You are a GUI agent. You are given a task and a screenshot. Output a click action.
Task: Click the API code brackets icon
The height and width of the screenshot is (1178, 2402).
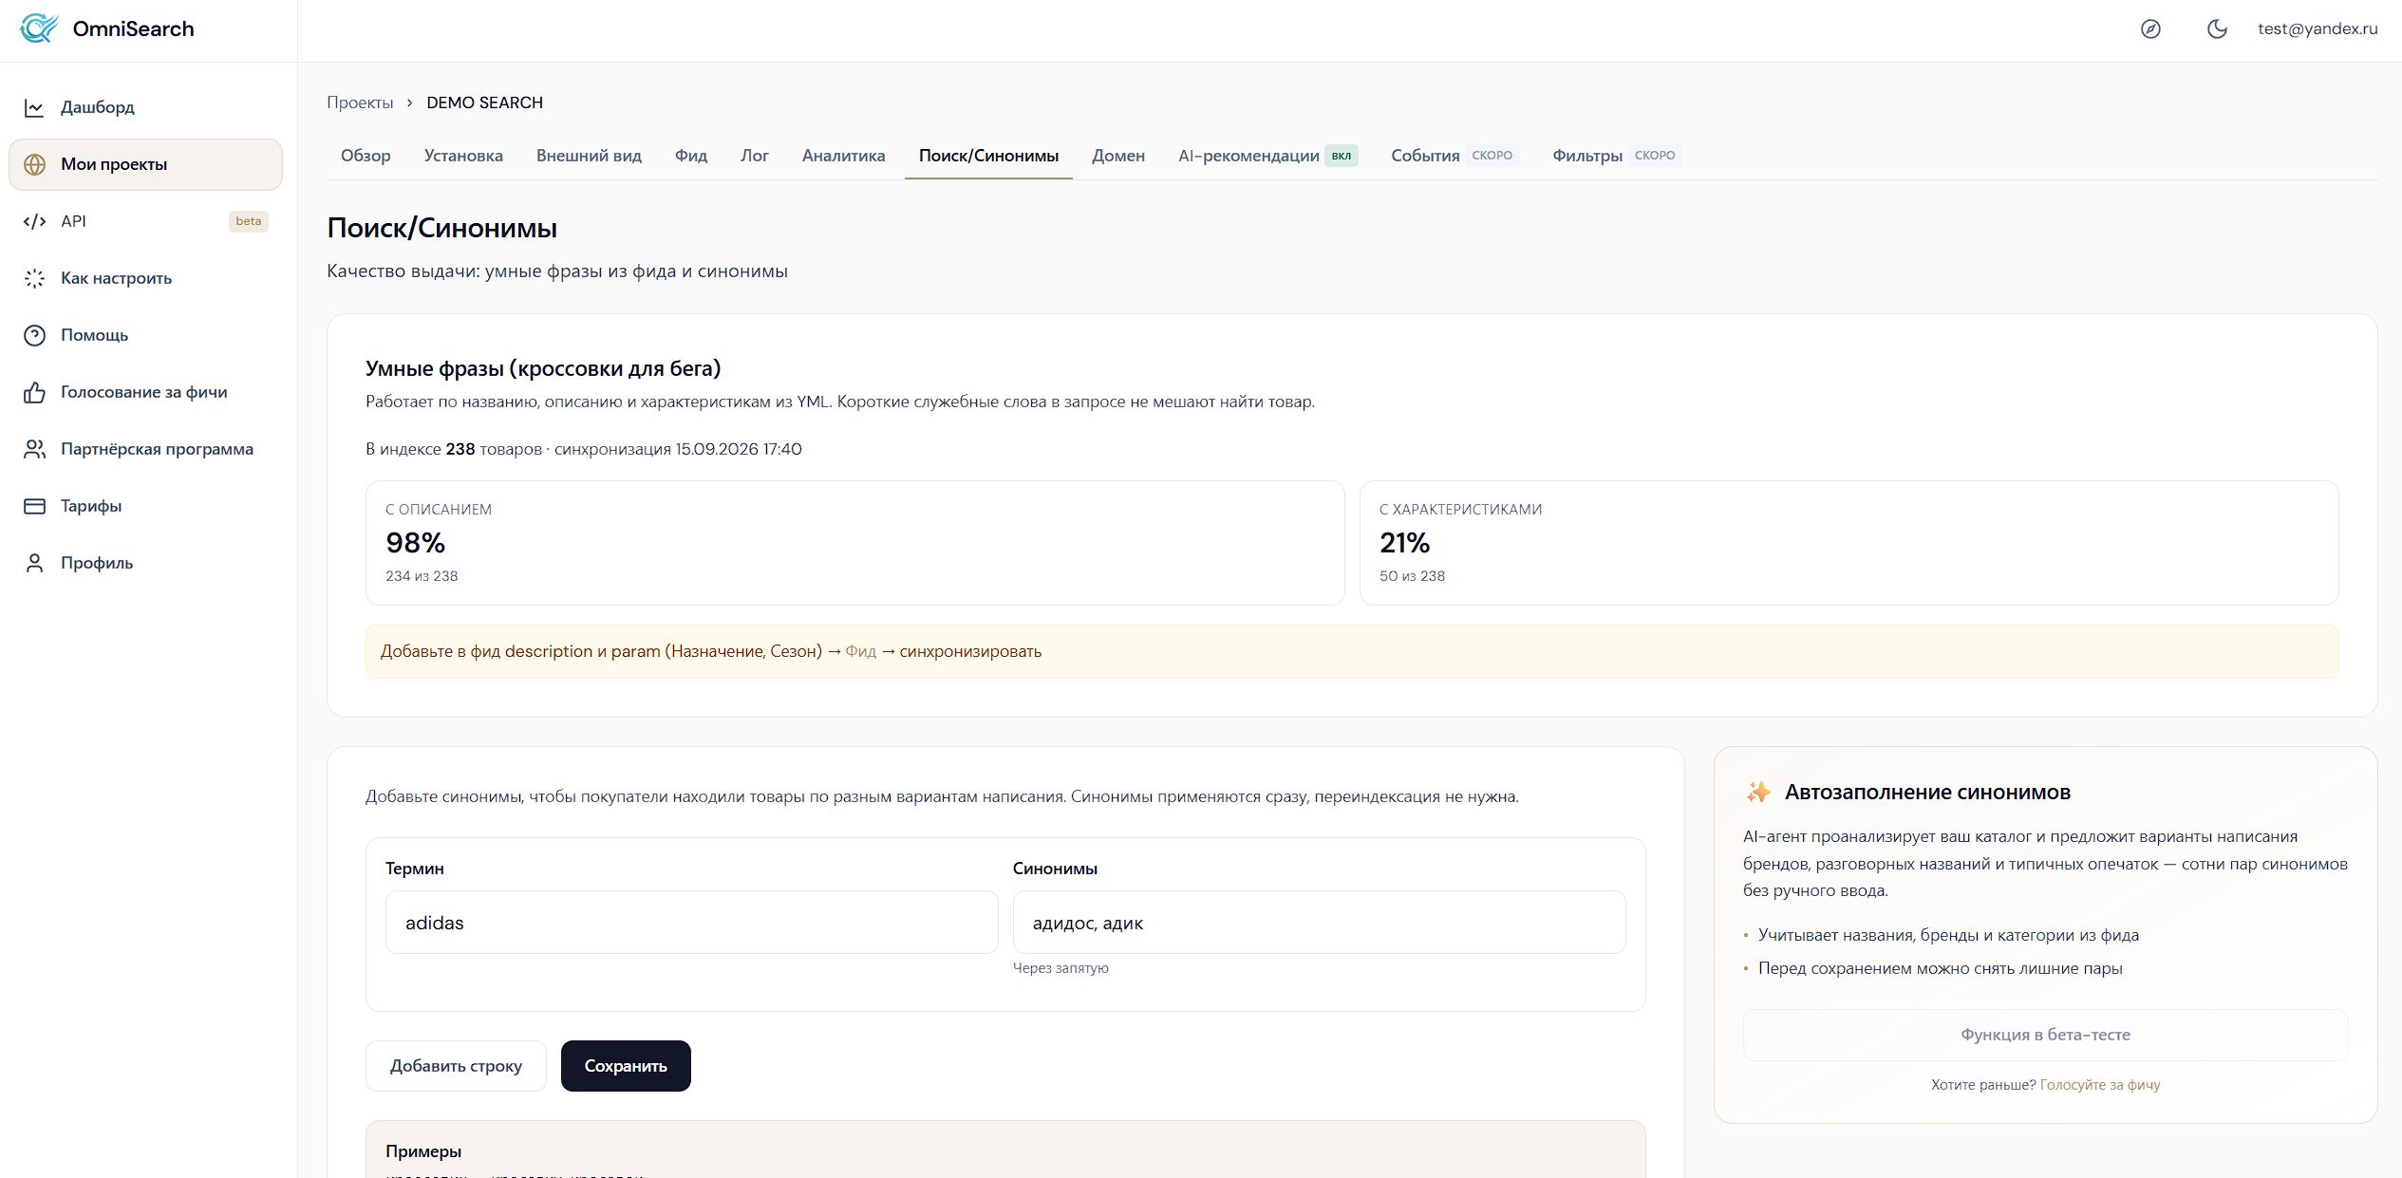point(34,221)
